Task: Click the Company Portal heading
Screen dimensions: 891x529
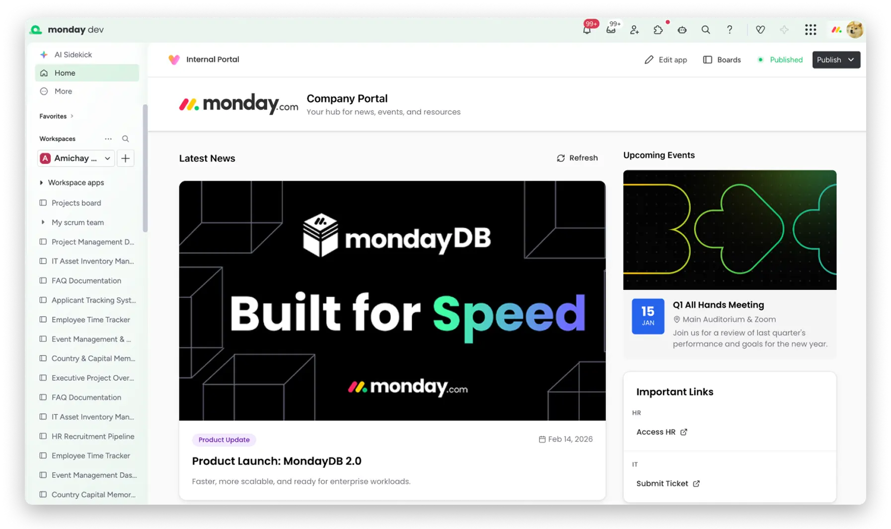Action: [347, 98]
